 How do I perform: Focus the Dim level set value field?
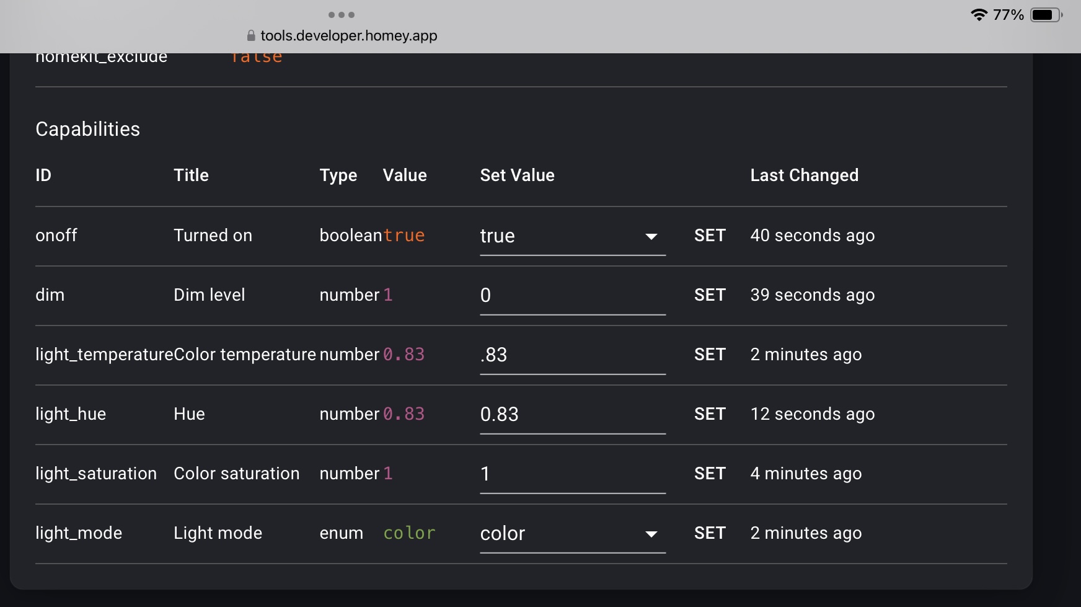(x=572, y=296)
